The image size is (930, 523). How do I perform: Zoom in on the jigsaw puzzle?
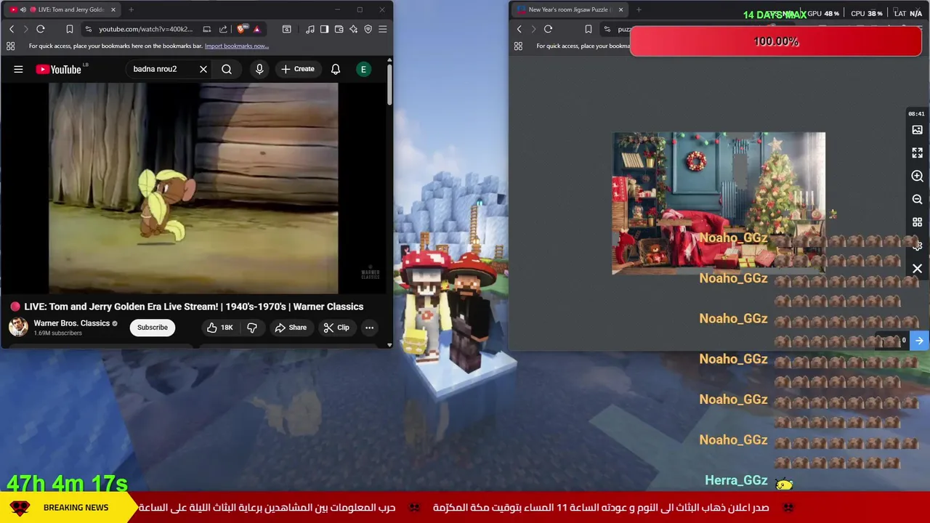tap(917, 176)
